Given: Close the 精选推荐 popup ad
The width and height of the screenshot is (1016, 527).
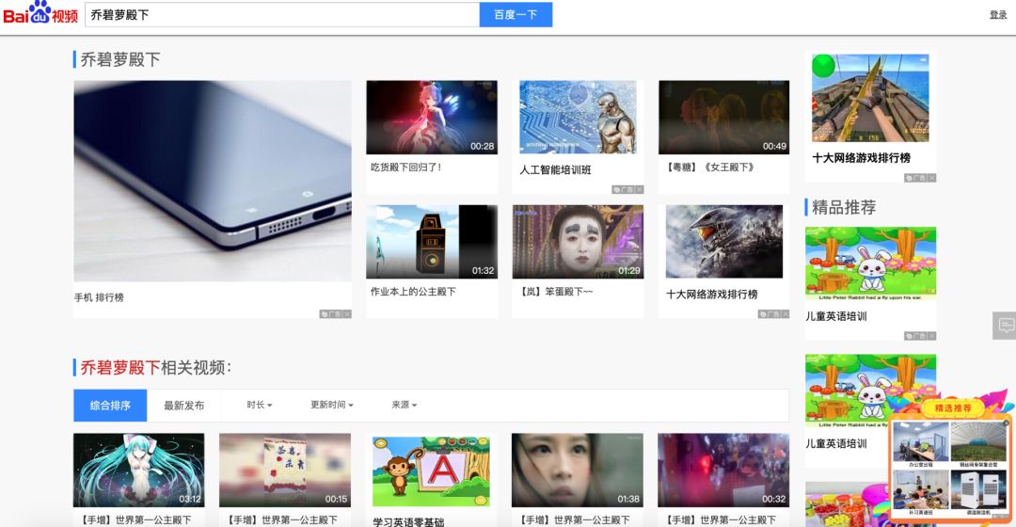Looking at the screenshot, I should coord(1006,423).
